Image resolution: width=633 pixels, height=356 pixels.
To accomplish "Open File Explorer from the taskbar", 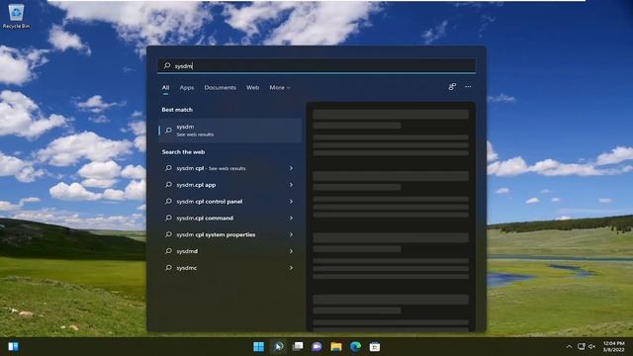I will coord(336,346).
